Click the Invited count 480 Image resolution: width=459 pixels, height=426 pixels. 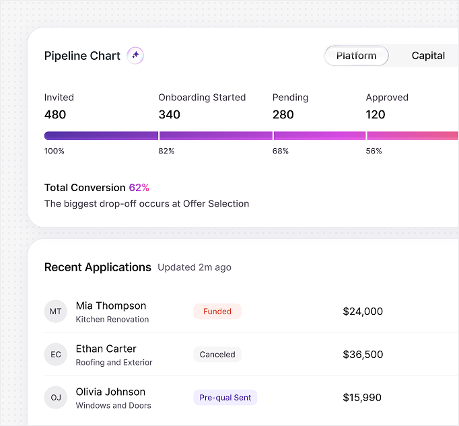tap(55, 114)
